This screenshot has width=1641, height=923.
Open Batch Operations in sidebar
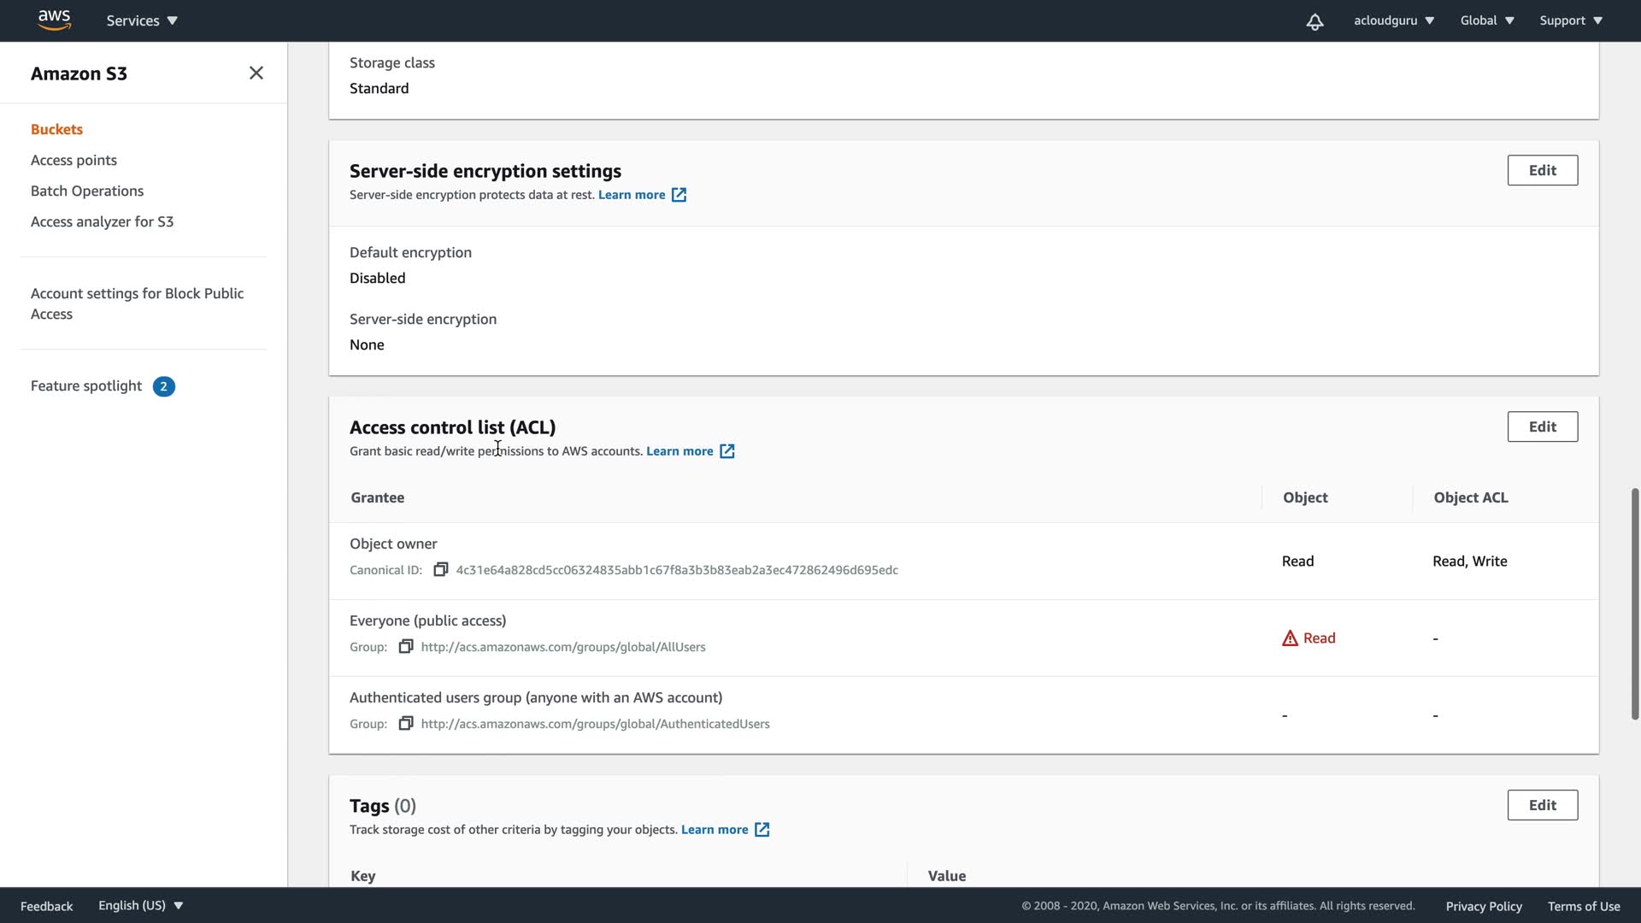pyautogui.click(x=87, y=191)
